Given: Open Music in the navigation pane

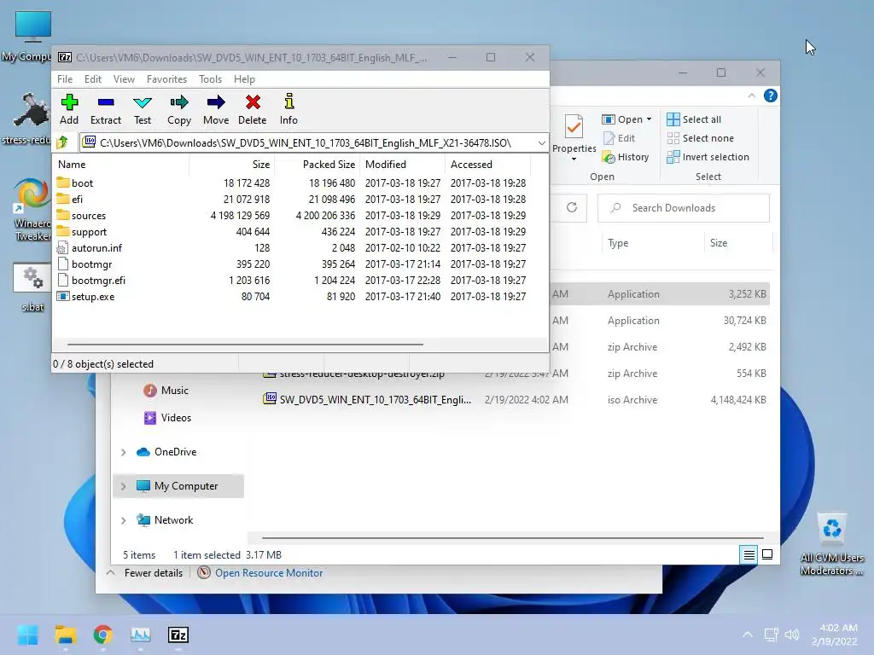Looking at the screenshot, I should (x=174, y=391).
